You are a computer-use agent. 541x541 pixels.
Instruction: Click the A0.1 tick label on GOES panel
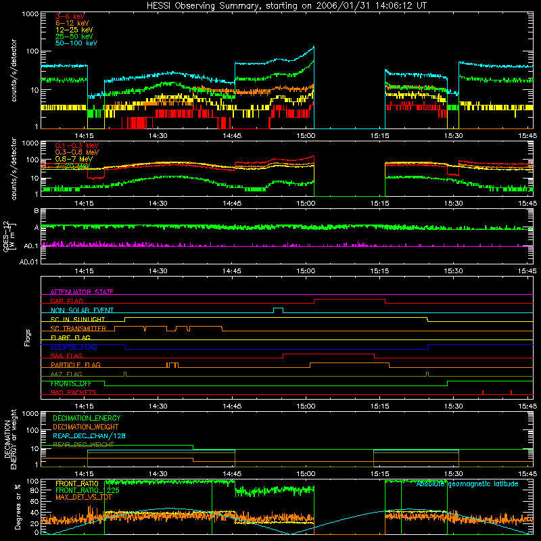click(31, 246)
